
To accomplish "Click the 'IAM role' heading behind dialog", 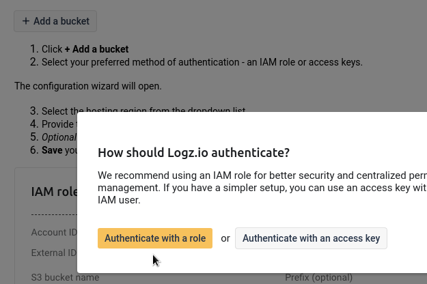I will pos(54,192).
